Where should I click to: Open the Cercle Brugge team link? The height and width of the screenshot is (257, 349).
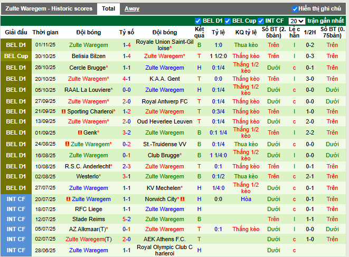[88, 68]
